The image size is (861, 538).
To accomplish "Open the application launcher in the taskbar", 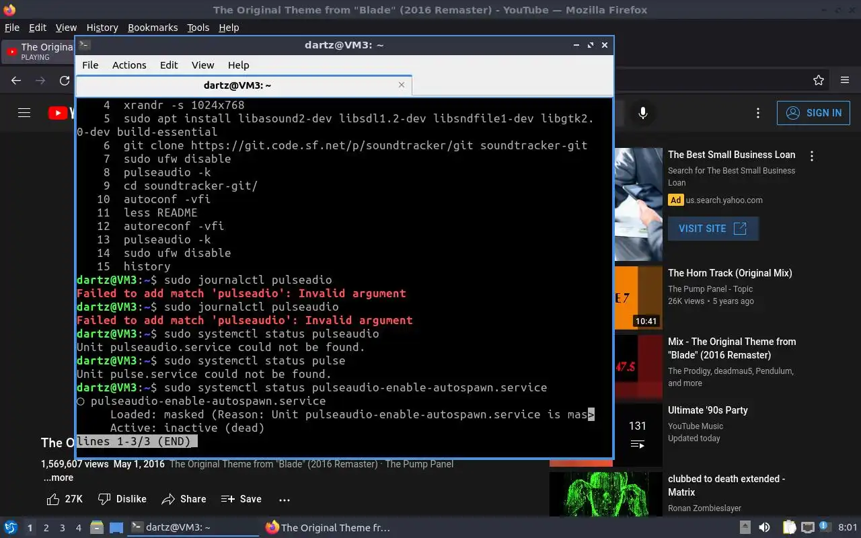I will (x=11, y=527).
